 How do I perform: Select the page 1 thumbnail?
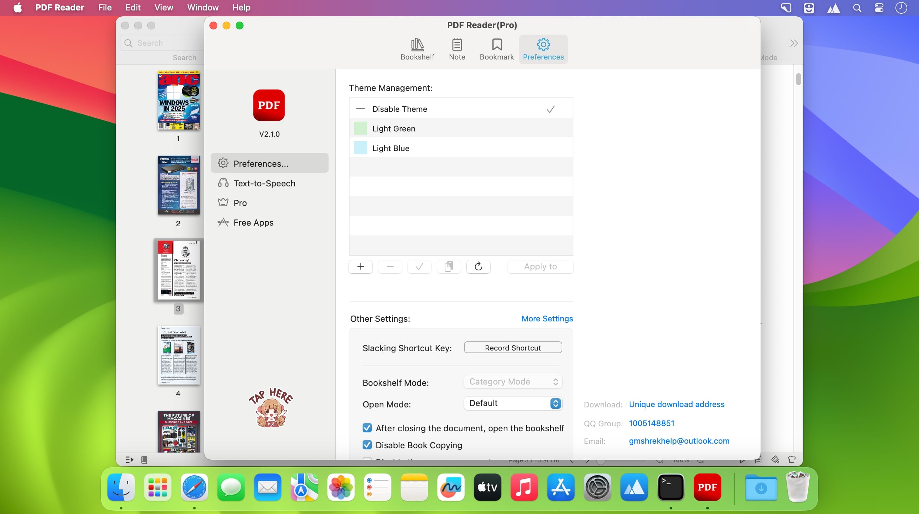click(x=179, y=100)
